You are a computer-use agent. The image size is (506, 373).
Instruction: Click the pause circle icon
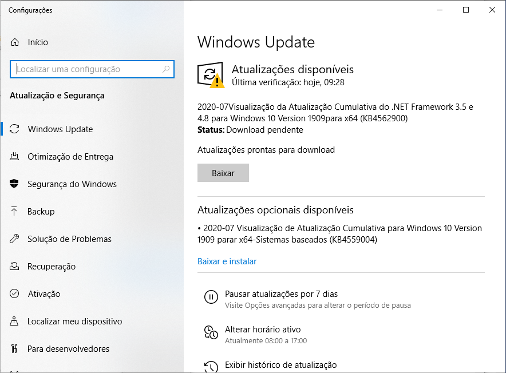click(x=211, y=296)
